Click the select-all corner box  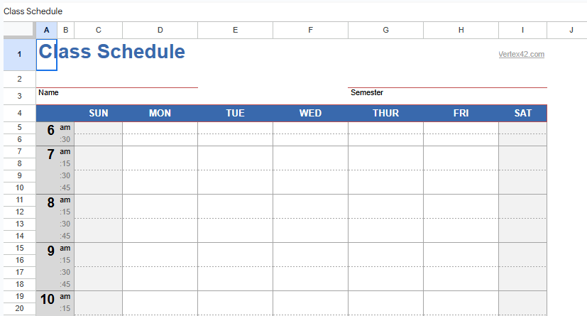pos(19,30)
